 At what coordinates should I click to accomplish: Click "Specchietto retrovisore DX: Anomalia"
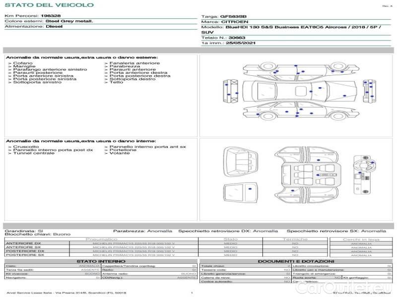point(228,231)
